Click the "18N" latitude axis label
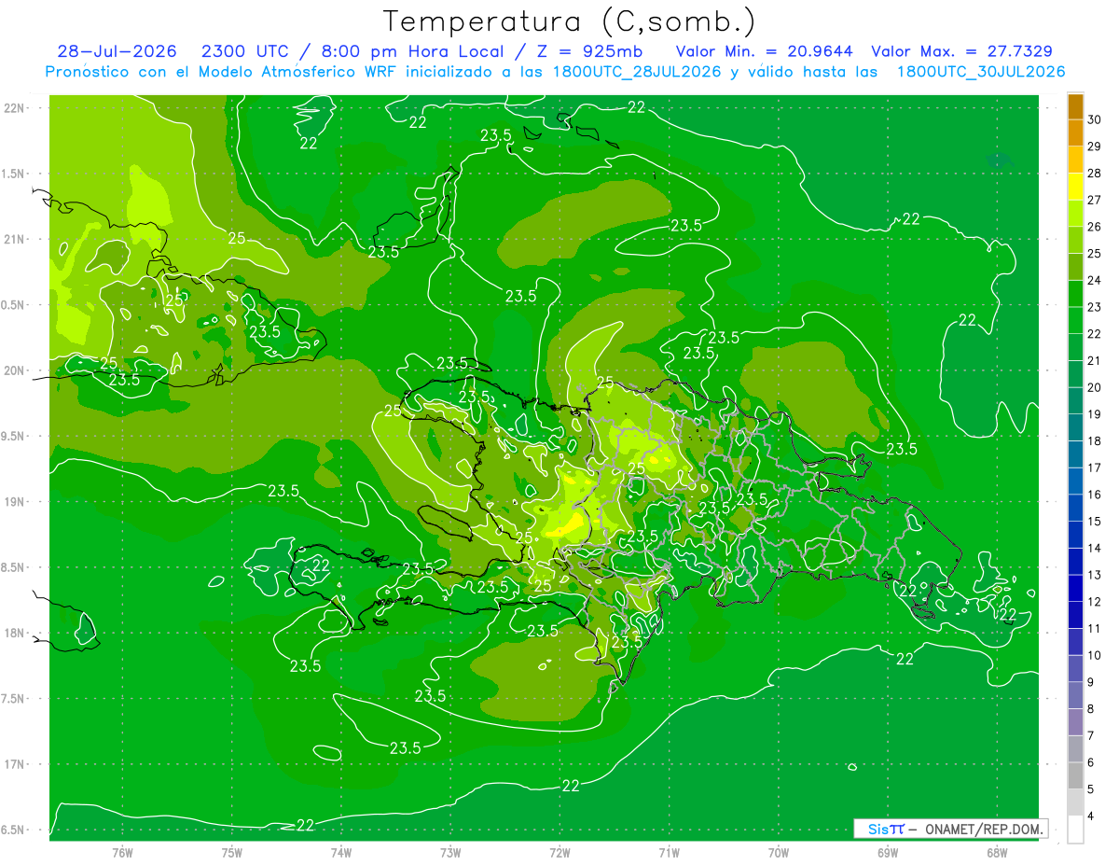The height and width of the screenshot is (865, 1119). (x=15, y=633)
